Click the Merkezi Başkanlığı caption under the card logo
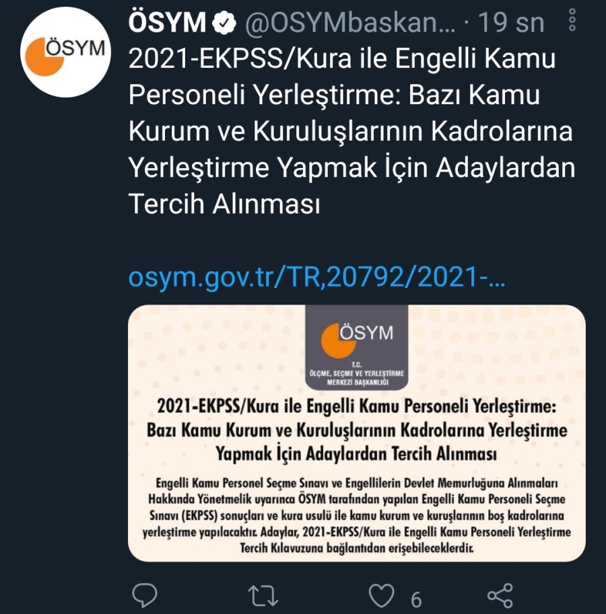This screenshot has width=606, height=614. (357, 382)
